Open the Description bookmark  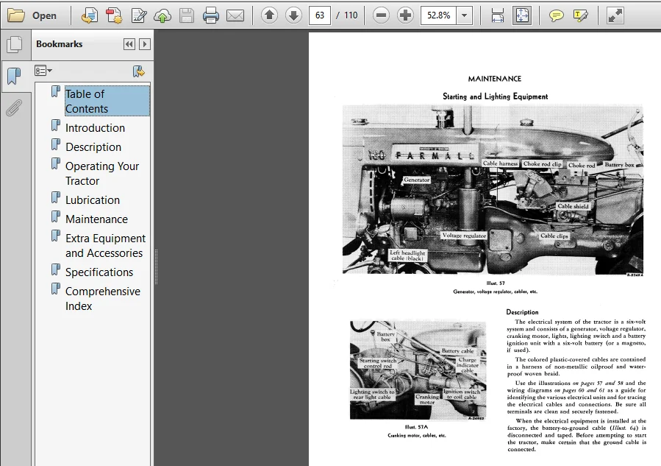point(93,147)
